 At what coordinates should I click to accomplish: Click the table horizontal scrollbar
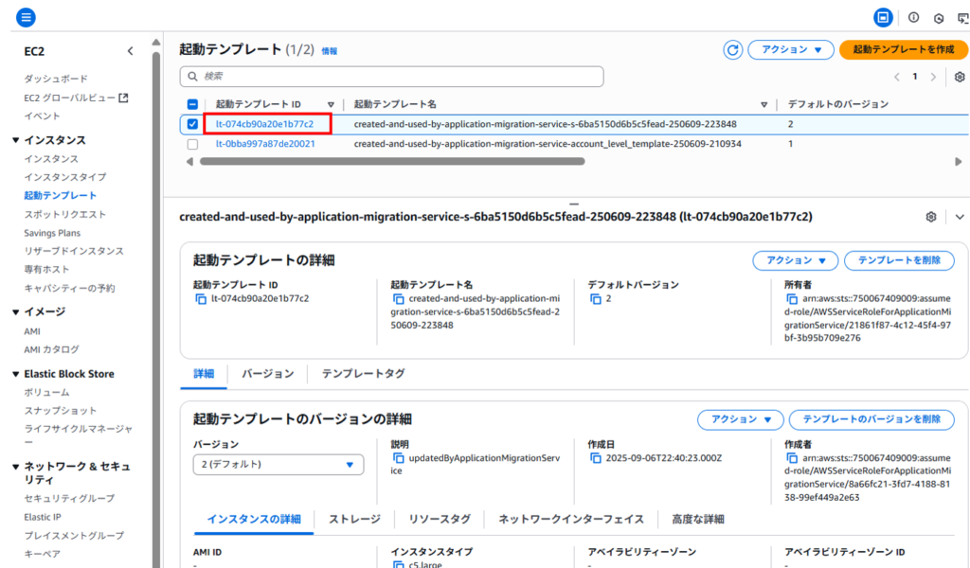click(392, 161)
